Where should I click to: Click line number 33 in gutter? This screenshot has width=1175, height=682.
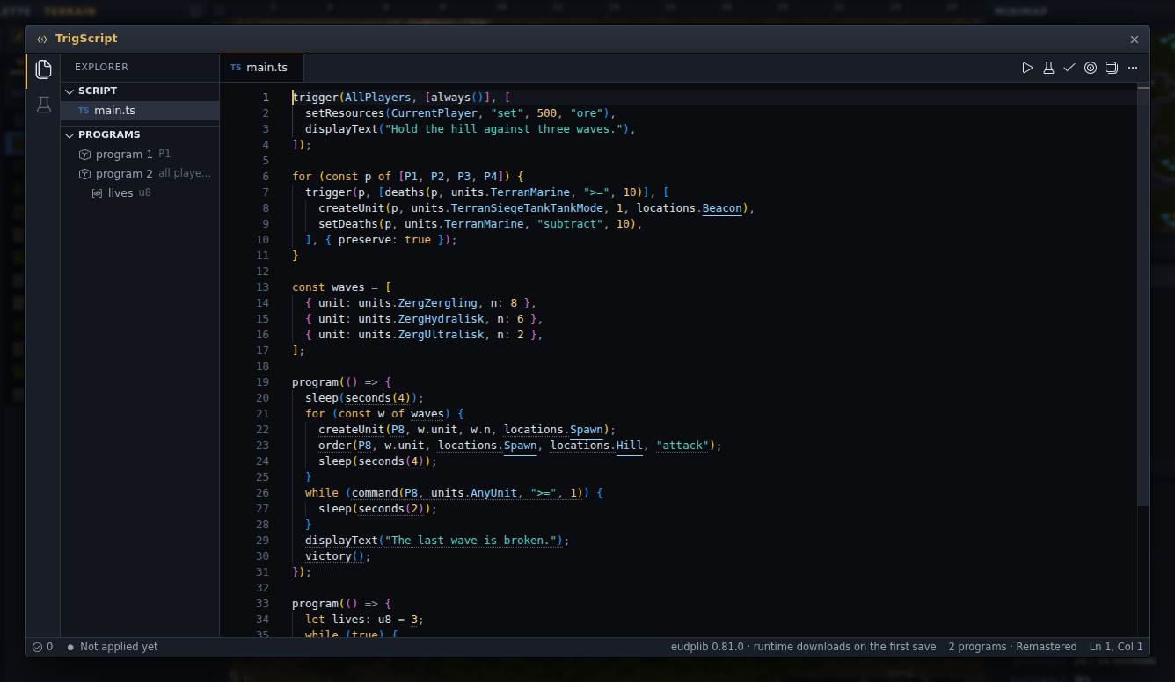(x=263, y=604)
